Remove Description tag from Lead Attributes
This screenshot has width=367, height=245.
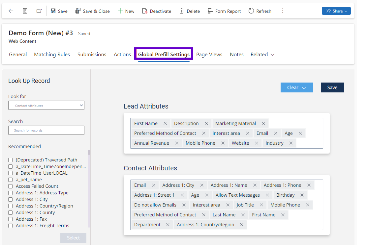pyautogui.click(x=206, y=123)
